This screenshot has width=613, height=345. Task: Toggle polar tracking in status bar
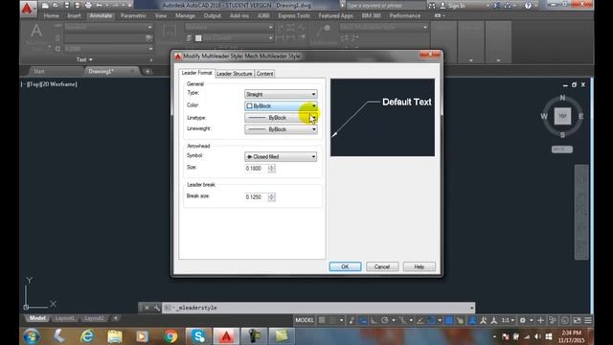point(385,320)
